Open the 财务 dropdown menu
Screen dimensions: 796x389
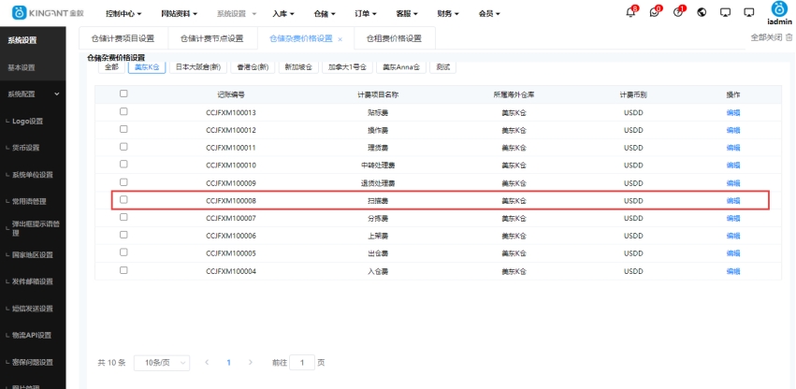[x=448, y=14]
